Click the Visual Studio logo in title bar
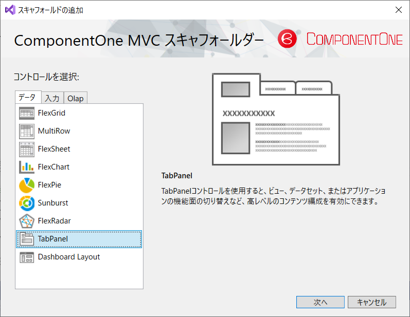This screenshot has width=410, height=317. 10,10
